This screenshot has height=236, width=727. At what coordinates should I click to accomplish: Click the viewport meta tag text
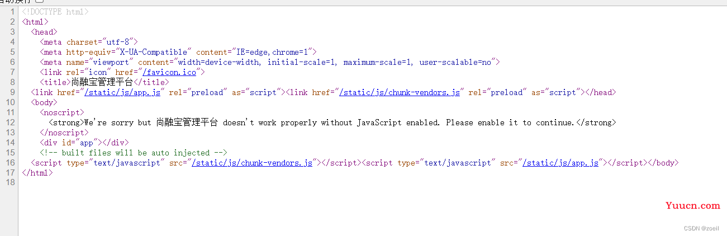[x=270, y=62]
